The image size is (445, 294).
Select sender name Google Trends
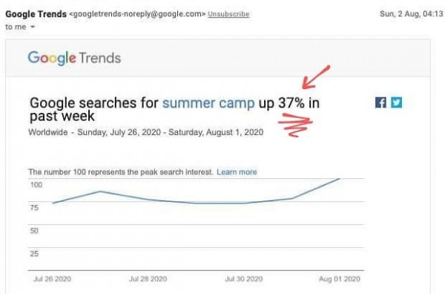pyautogui.click(x=36, y=14)
